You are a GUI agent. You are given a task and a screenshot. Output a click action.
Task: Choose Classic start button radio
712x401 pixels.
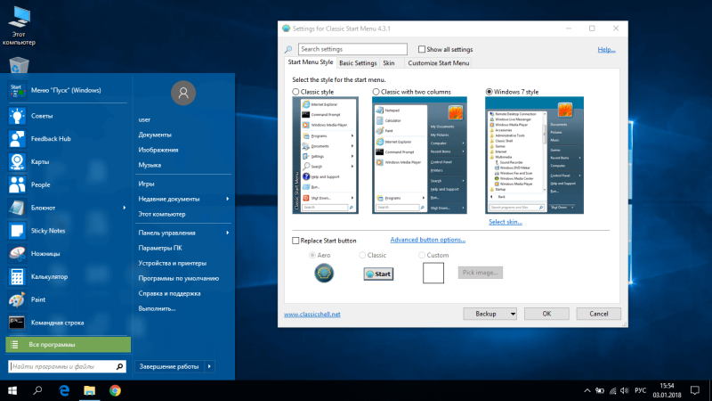pyautogui.click(x=362, y=255)
